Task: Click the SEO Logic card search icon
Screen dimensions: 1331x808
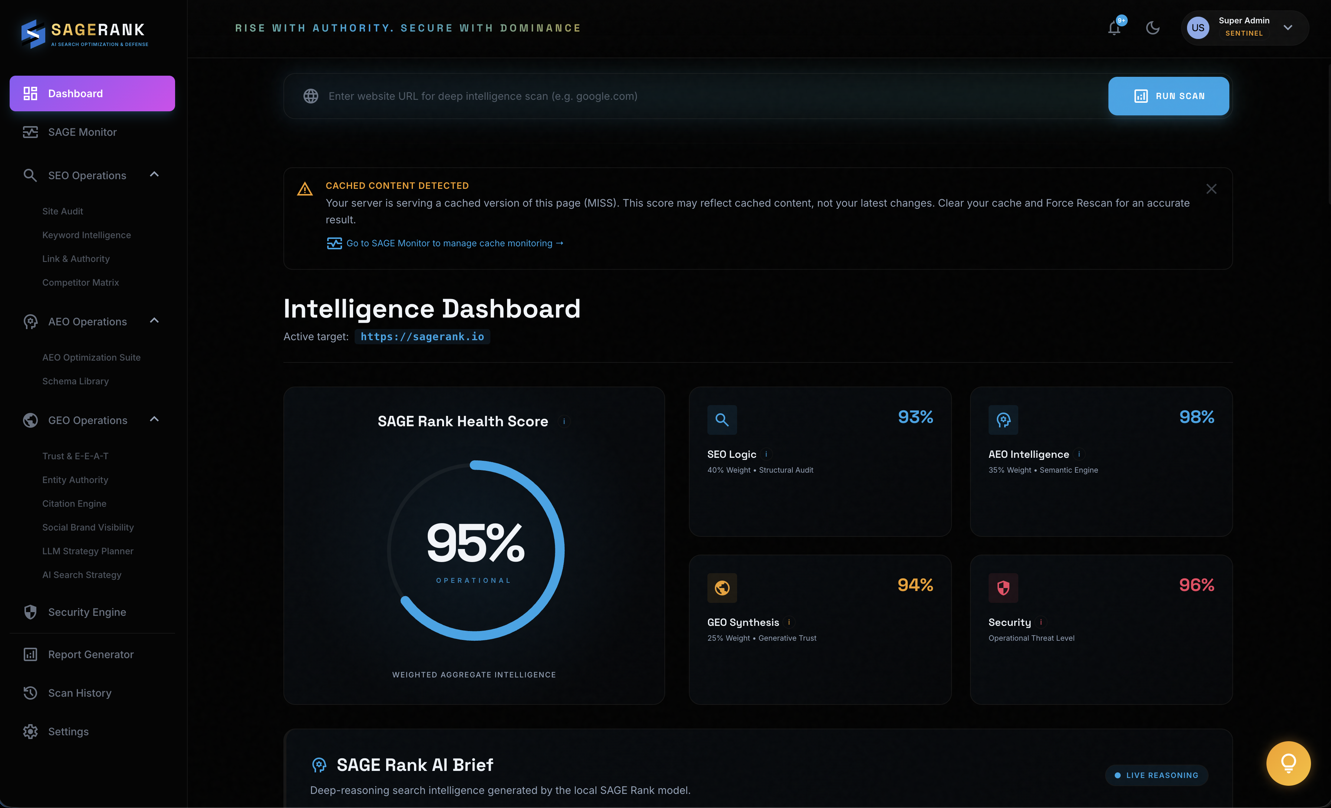Action: (722, 420)
